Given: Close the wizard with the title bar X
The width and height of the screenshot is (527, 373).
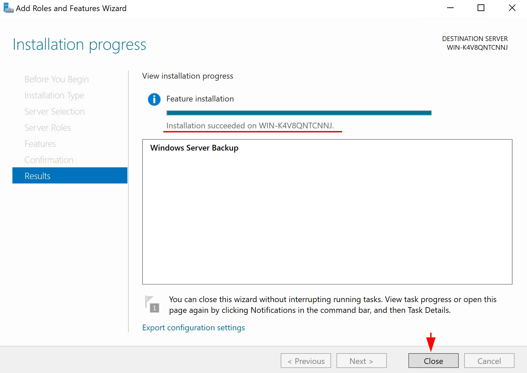Looking at the screenshot, I should pos(512,8).
